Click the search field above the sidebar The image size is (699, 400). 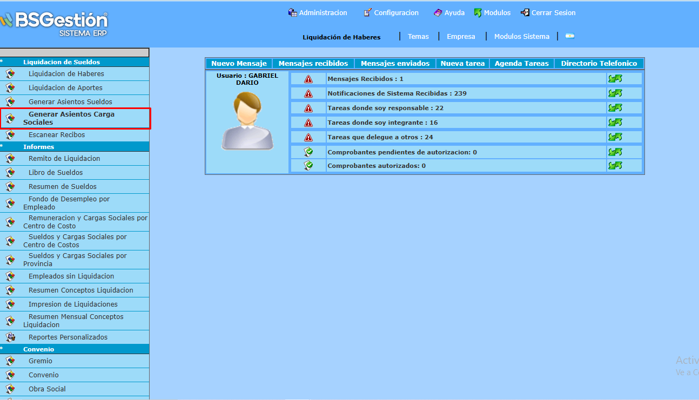(x=75, y=52)
